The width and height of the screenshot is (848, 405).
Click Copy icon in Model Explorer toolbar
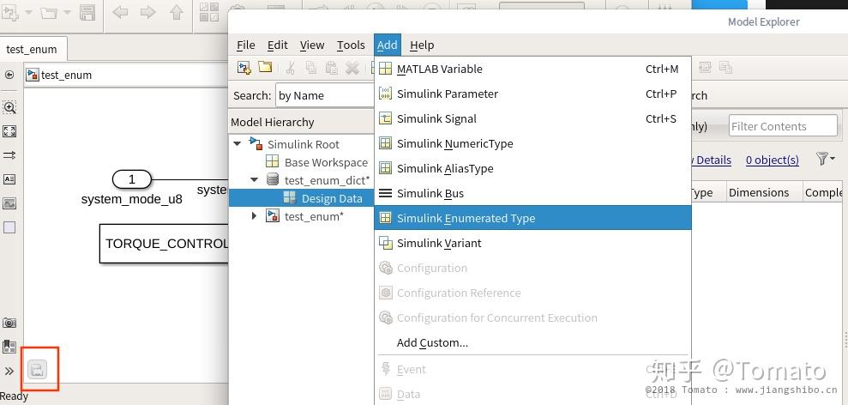pos(311,68)
